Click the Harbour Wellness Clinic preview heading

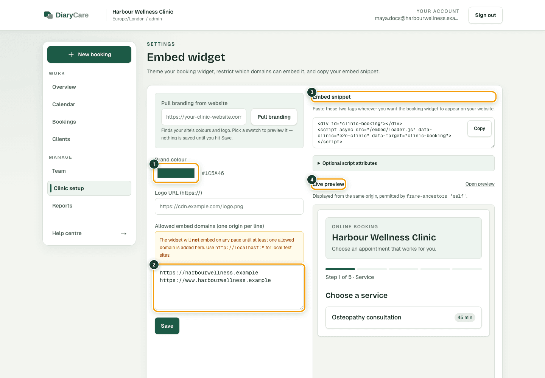click(384, 237)
